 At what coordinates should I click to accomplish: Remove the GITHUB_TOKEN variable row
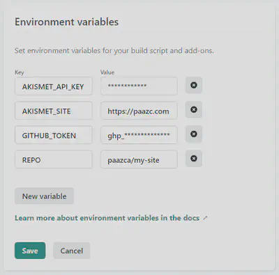[x=194, y=134]
